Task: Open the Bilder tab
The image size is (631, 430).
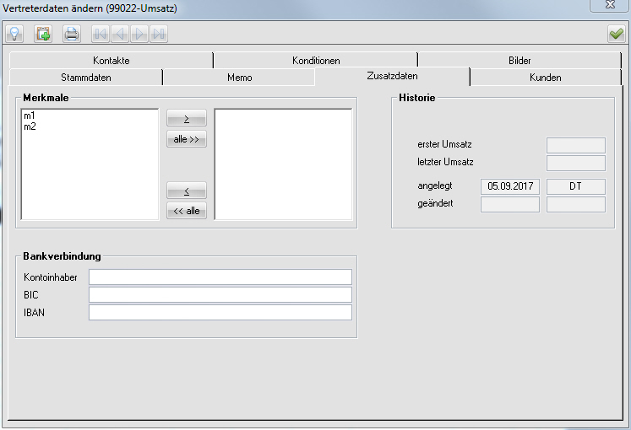Action: point(519,61)
